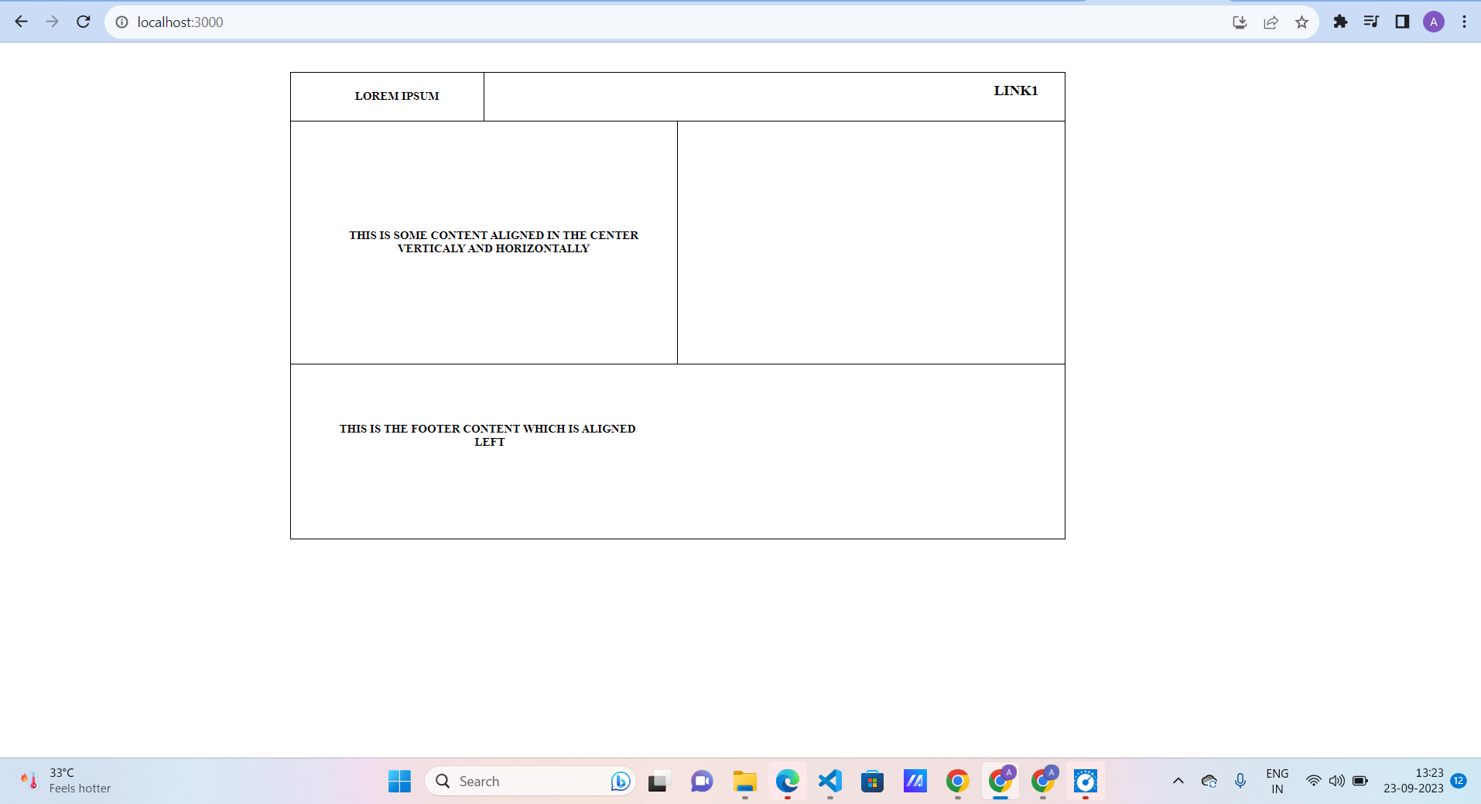Open the weather widget showing 33°C
Screen dimensions: 1481x804
click(66, 781)
